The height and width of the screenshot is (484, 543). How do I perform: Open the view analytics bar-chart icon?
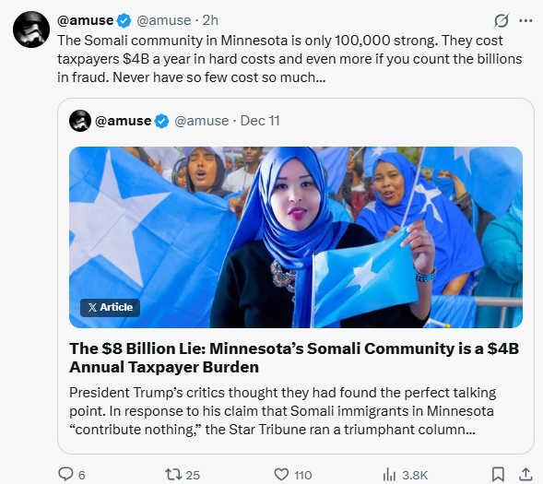[x=389, y=474]
